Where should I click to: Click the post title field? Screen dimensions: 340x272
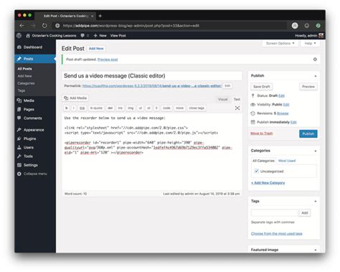pos(152,76)
